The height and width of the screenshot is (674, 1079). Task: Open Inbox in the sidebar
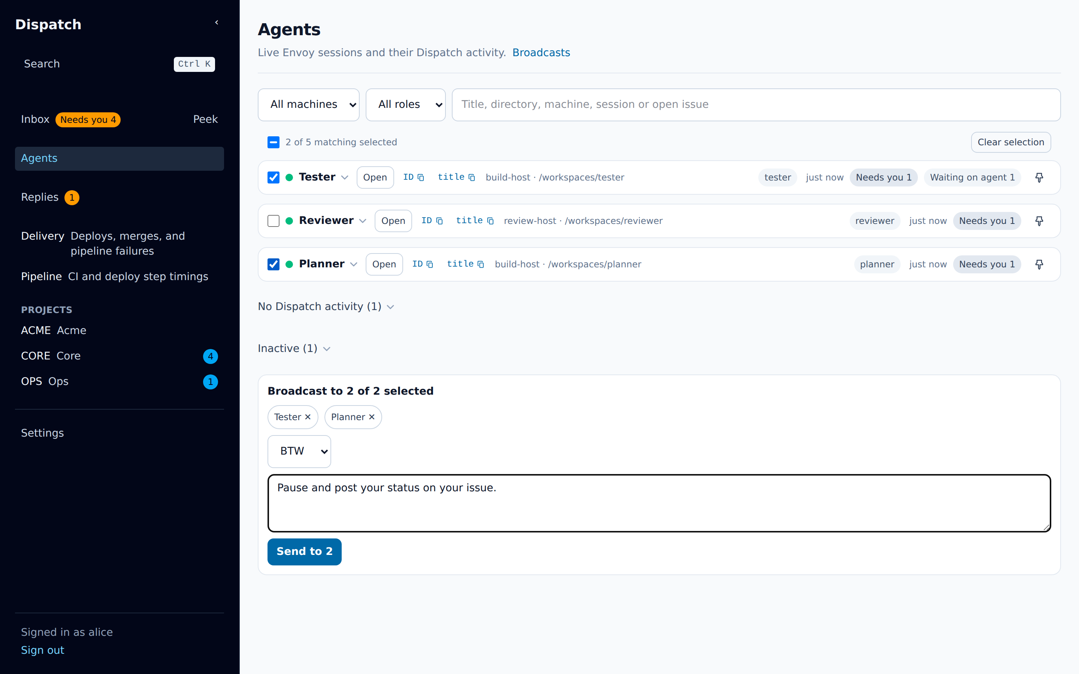[35, 119]
